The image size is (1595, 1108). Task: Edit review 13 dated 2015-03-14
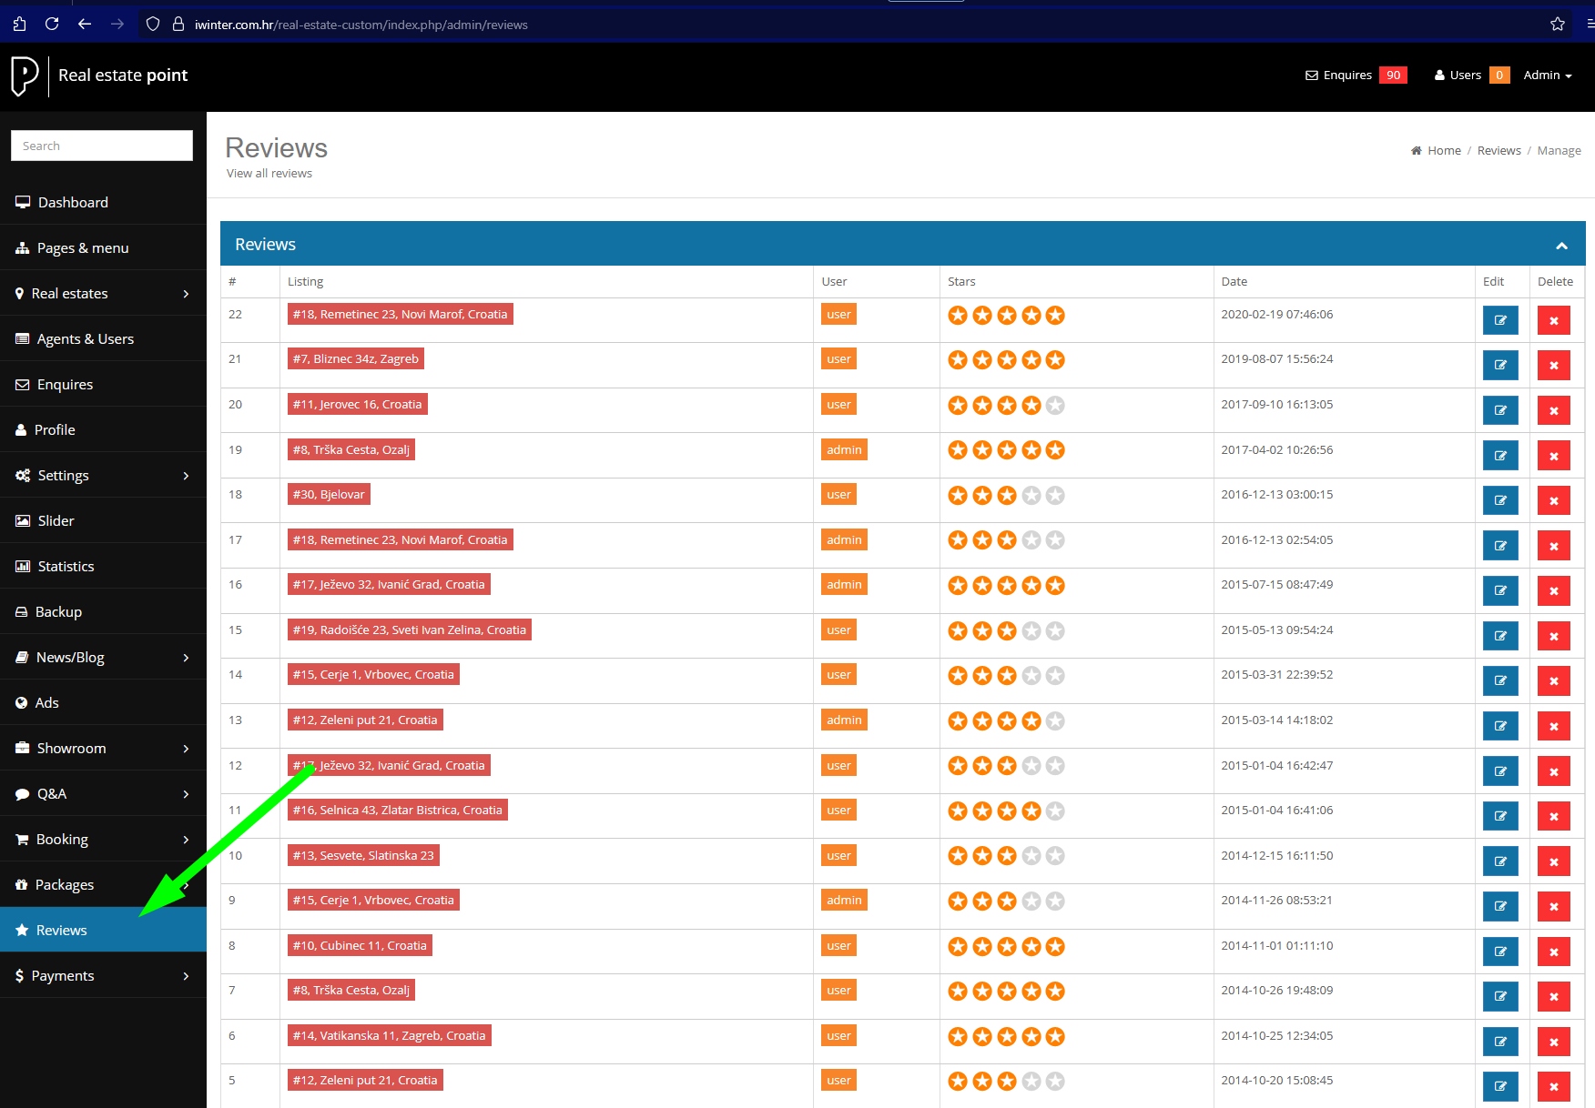click(x=1500, y=726)
